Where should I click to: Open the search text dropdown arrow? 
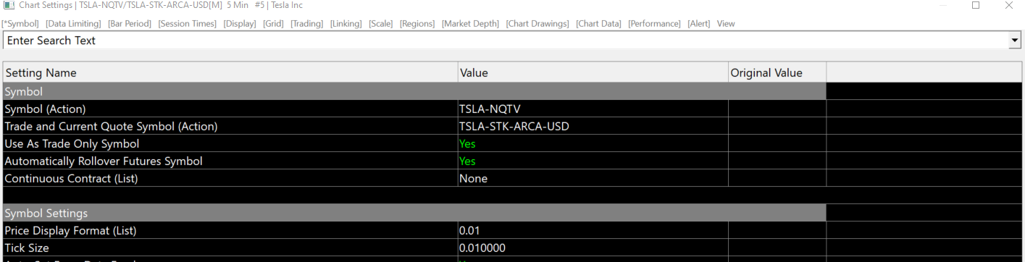coord(1015,41)
